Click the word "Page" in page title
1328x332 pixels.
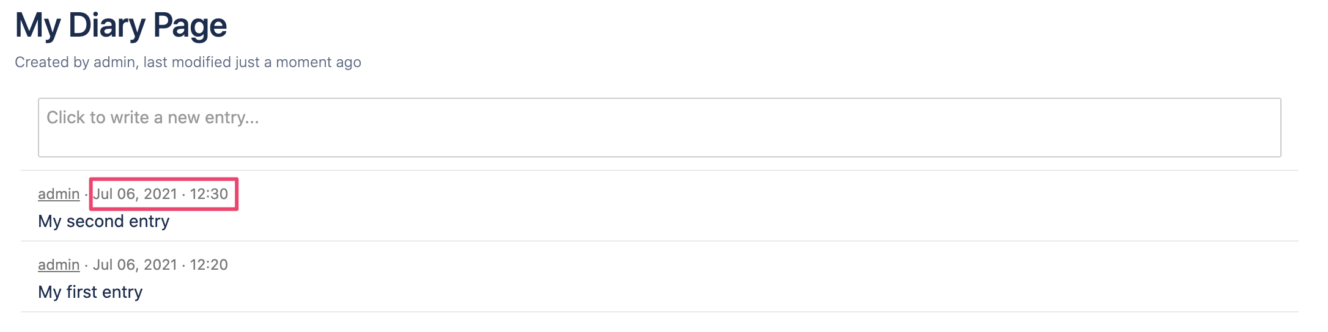pos(190,26)
